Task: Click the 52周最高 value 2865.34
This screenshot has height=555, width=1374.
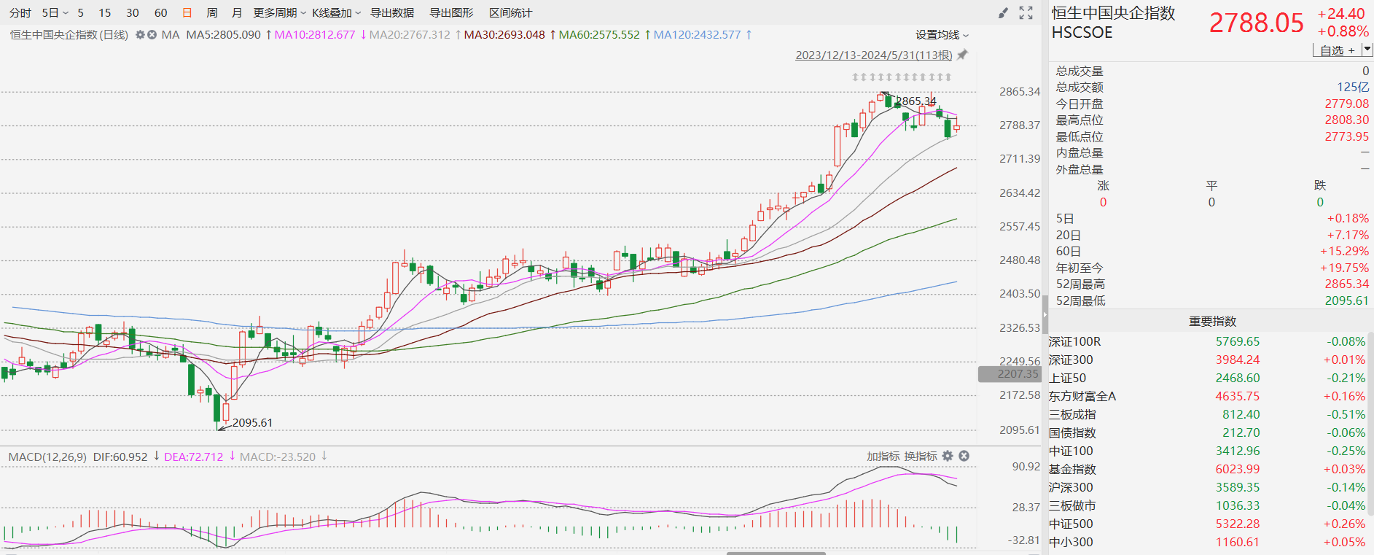Action: 1346,284
